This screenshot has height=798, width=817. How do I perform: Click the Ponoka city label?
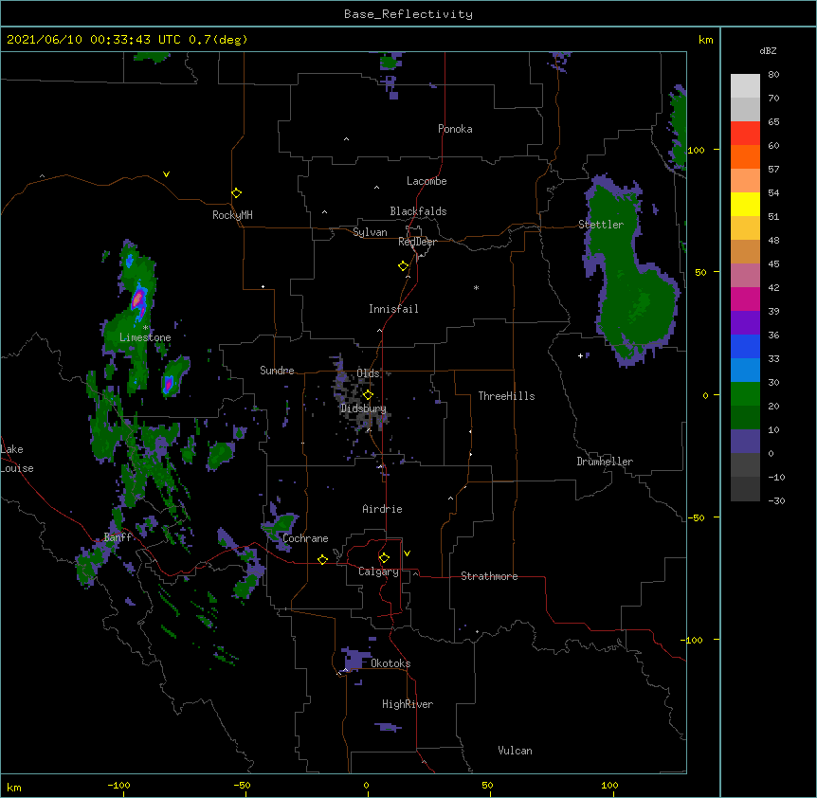455,129
